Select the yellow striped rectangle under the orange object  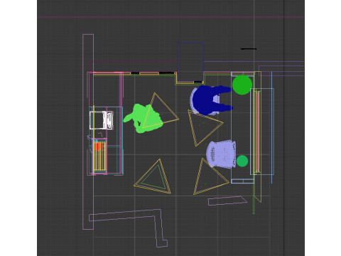point(100,156)
